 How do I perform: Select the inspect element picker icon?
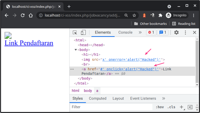[x=75, y=32]
